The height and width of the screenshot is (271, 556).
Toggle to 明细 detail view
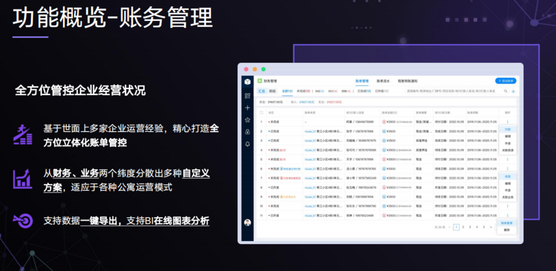pyautogui.click(x=272, y=91)
